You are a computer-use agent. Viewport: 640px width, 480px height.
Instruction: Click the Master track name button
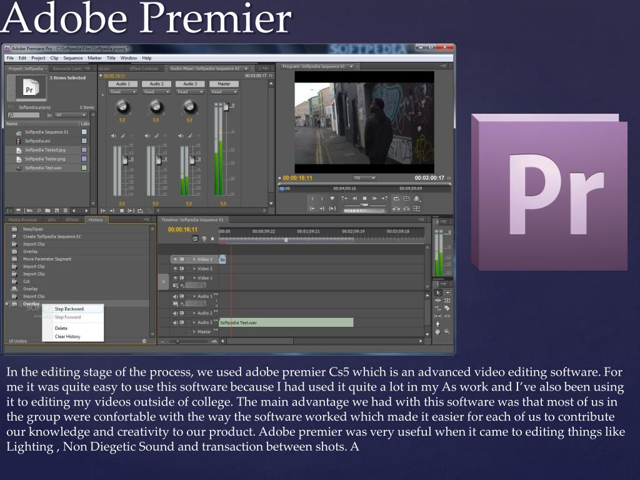224,84
